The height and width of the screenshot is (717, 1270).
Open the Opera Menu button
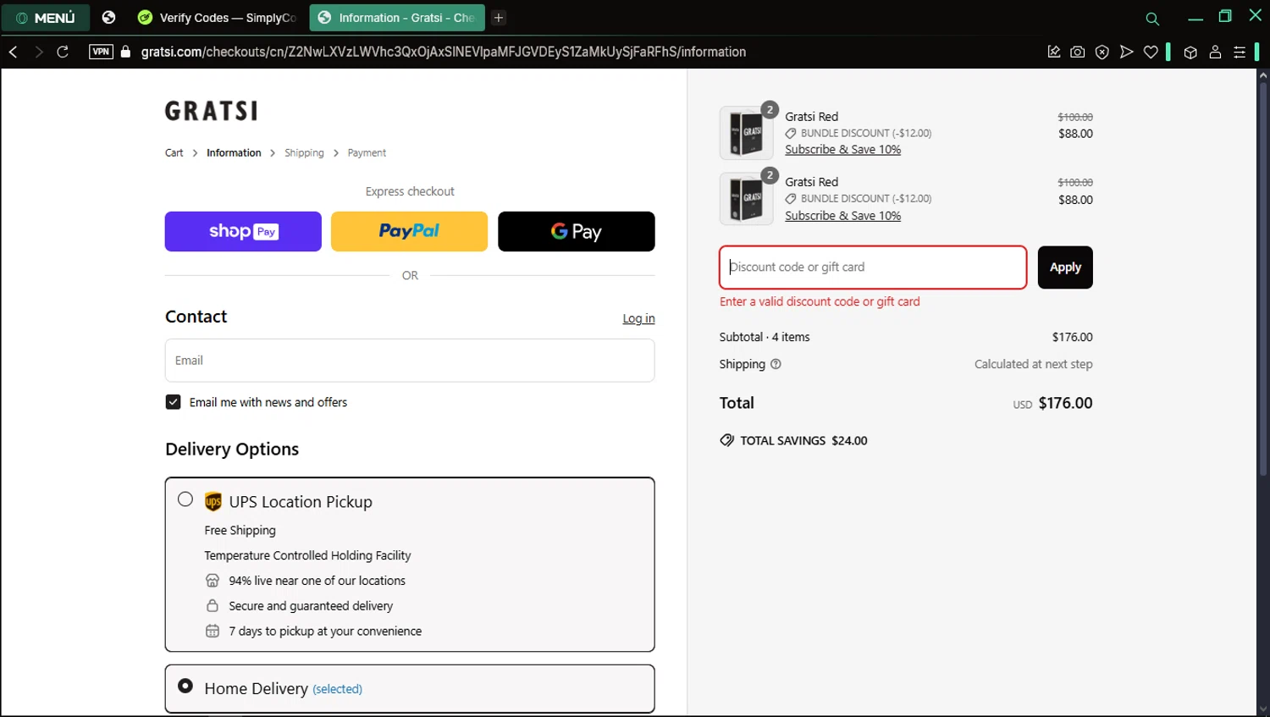tap(46, 18)
